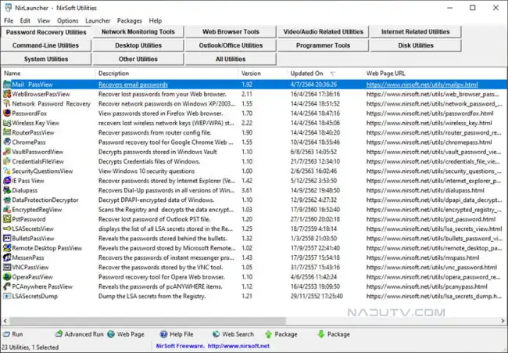
Task: Switch to Desktop Utilities tab
Action: point(138,45)
